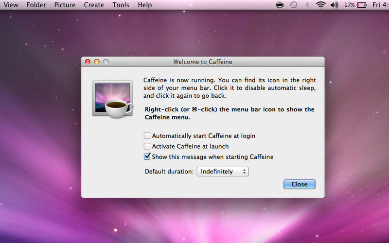Screen dimensions: 389x243
Task: Click the battery indicator icon
Action: [x=361, y=5]
